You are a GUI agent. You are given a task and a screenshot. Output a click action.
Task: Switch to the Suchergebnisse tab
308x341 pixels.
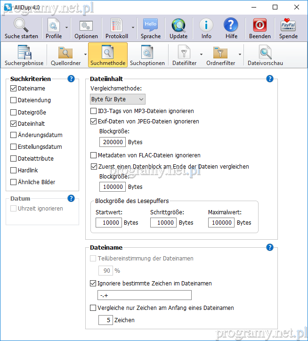click(x=24, y=54)
